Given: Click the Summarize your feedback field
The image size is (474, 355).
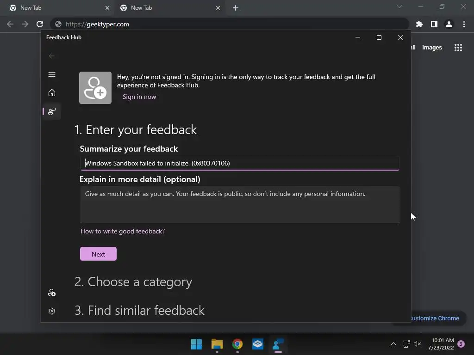Looking at the screenshot, I should click(x=240, y=163).
